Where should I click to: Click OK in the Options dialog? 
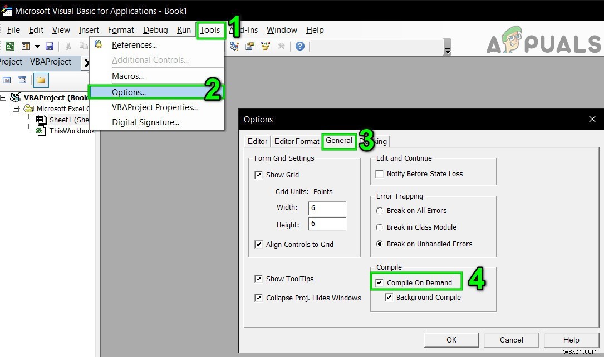coord(451,340)
